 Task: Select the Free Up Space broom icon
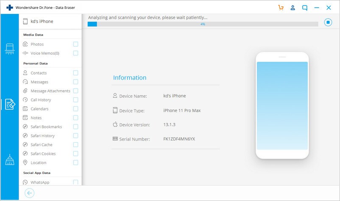click(x=10, y=160)
